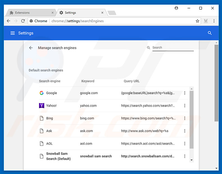
Task: Open more actions for Google search engine
Action: pyautogui.click(x=185, y=93)
